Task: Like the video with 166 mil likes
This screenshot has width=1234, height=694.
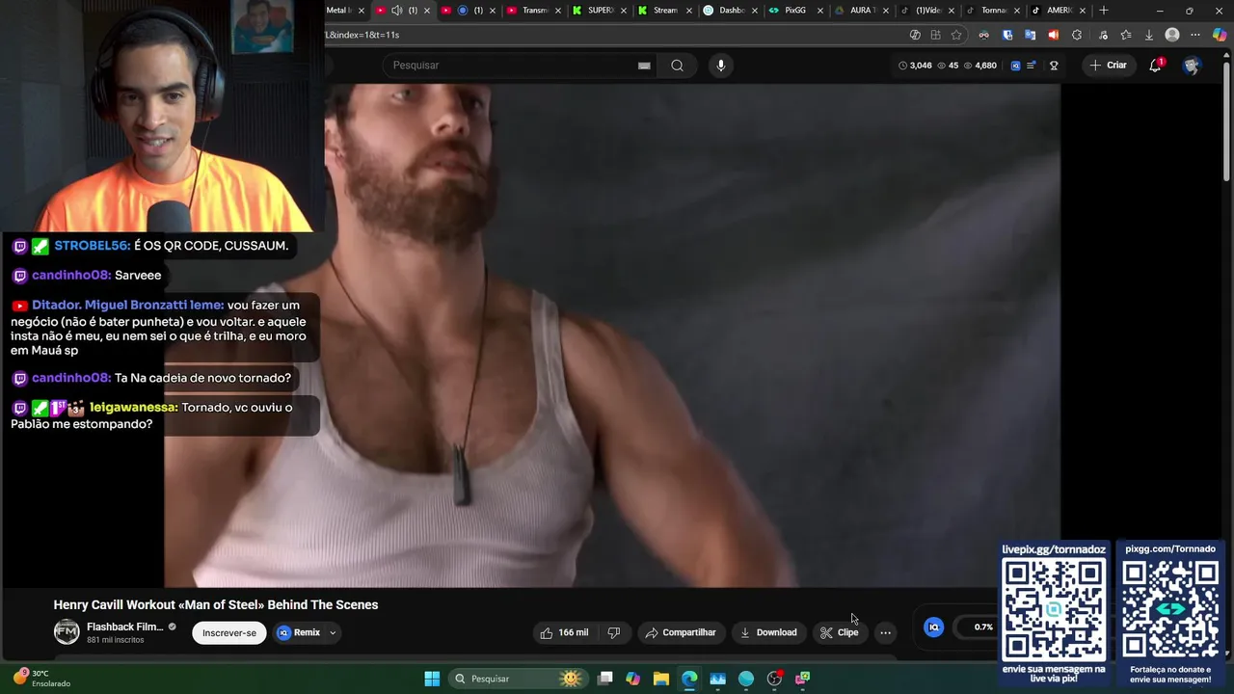Action: click(564, 632)
